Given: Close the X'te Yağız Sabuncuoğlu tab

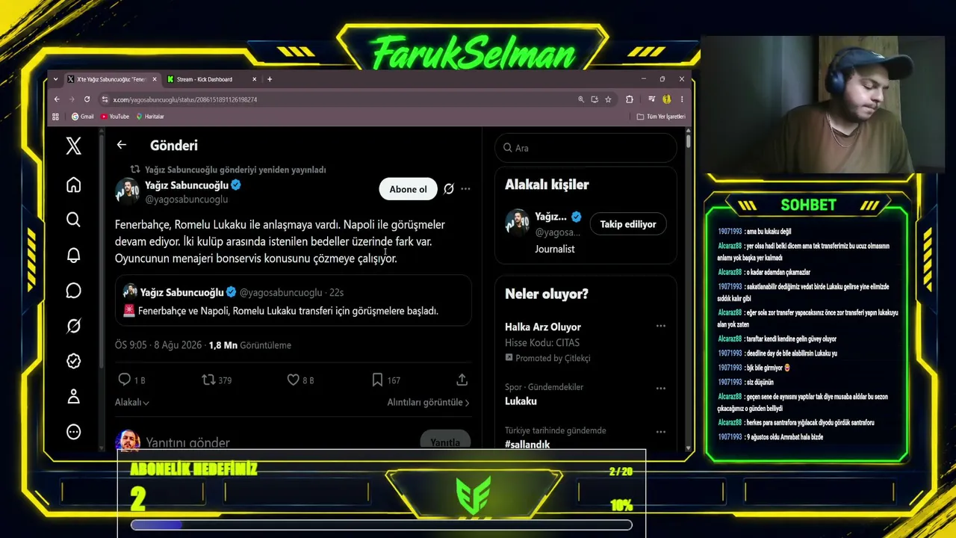Looking at the screenshot, I should pyautogui.click(x=155, y=79).
